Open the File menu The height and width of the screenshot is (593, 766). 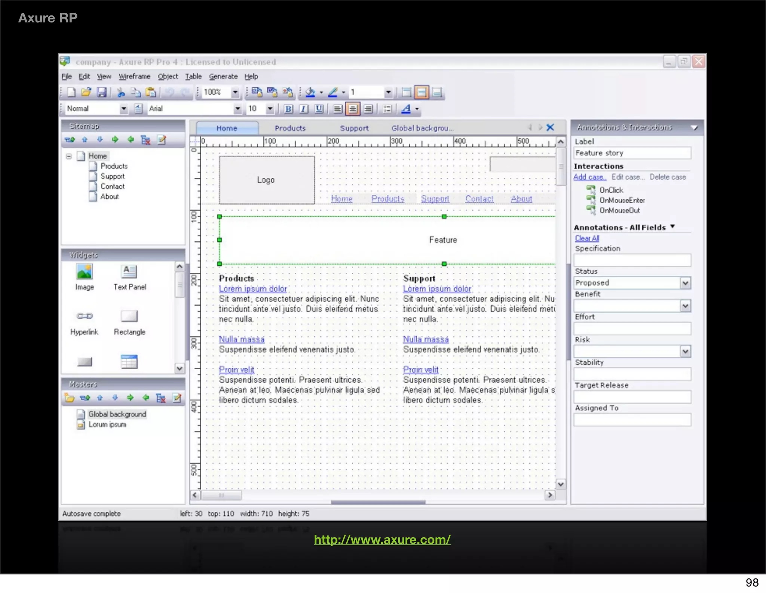coord(67,77)
